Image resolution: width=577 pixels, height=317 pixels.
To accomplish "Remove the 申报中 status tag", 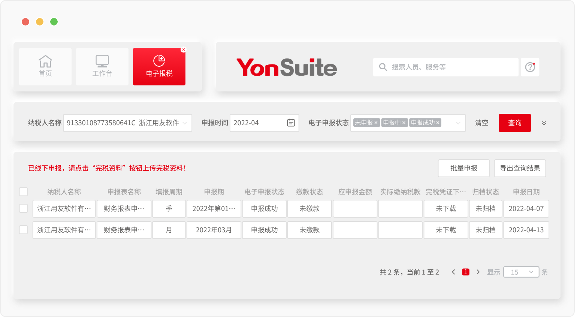I will point(404,123).
